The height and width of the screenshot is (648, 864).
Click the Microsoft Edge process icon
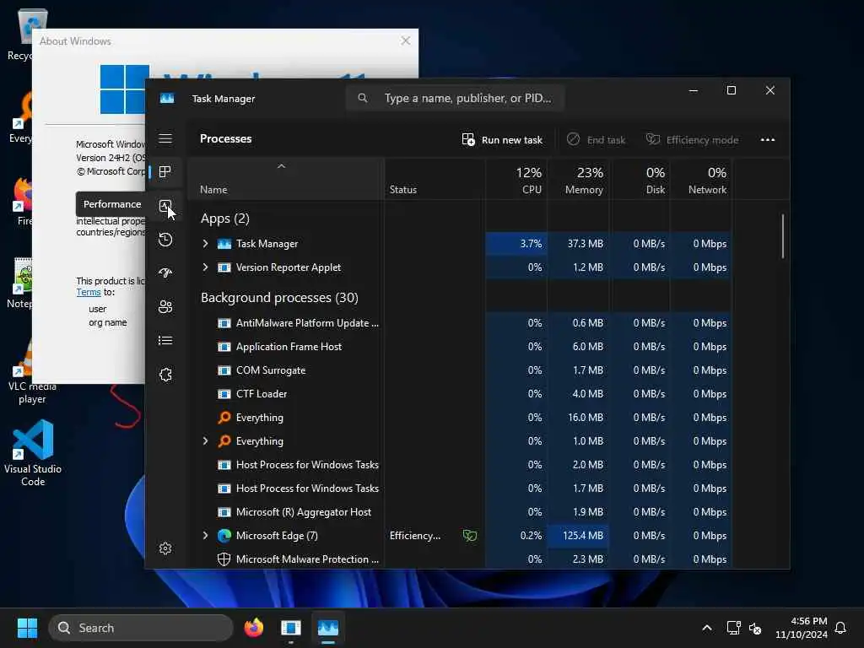[x=224, y=536]
